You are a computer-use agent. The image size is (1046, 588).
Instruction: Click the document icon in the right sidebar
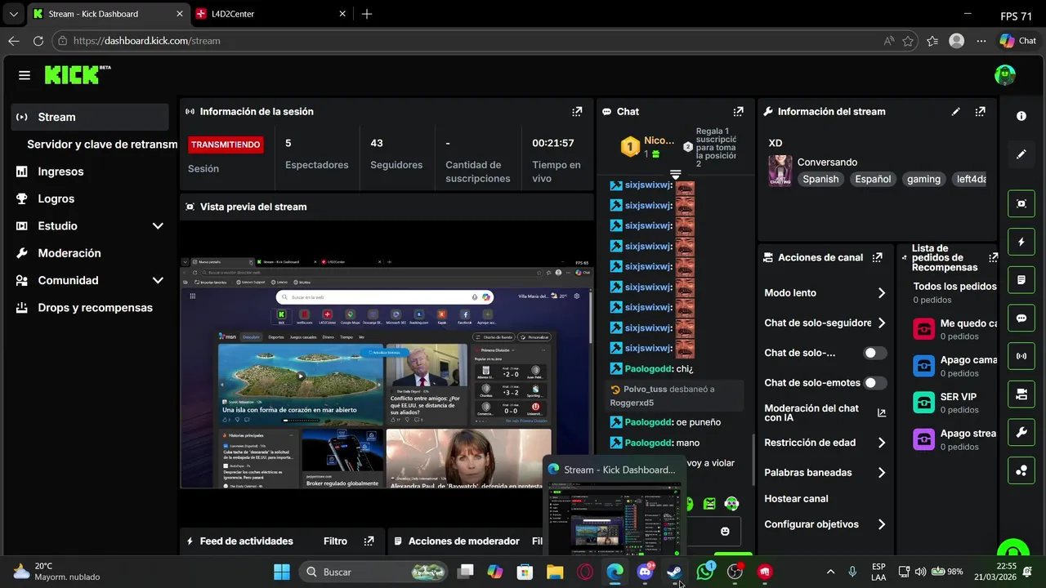[x=1021, y=280]
